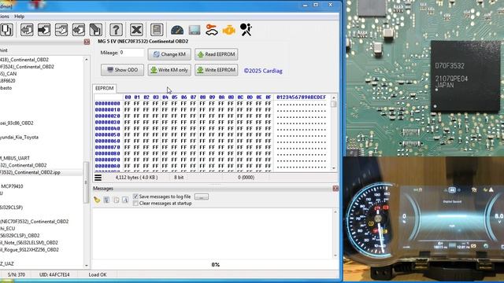
Task: Click the broom clear messages icon
Action: coord(97,200)
